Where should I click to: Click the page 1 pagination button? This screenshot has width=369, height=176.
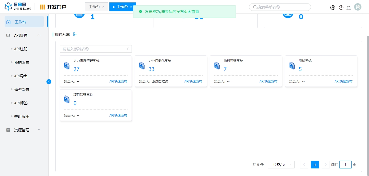point(315,165)
